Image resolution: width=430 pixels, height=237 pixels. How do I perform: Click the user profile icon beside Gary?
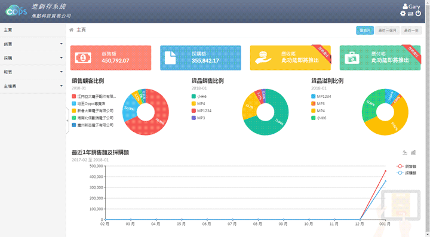[405, 7]
